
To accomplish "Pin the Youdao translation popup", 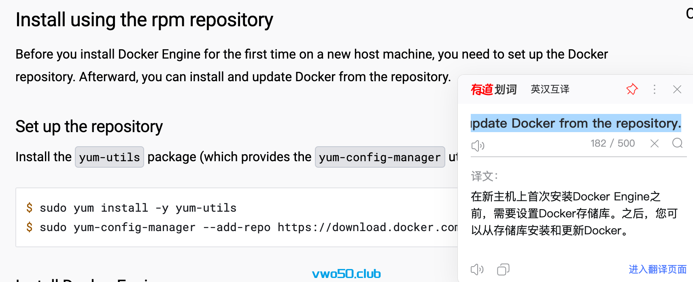I will pyautogui.click(x=632, y=89).
